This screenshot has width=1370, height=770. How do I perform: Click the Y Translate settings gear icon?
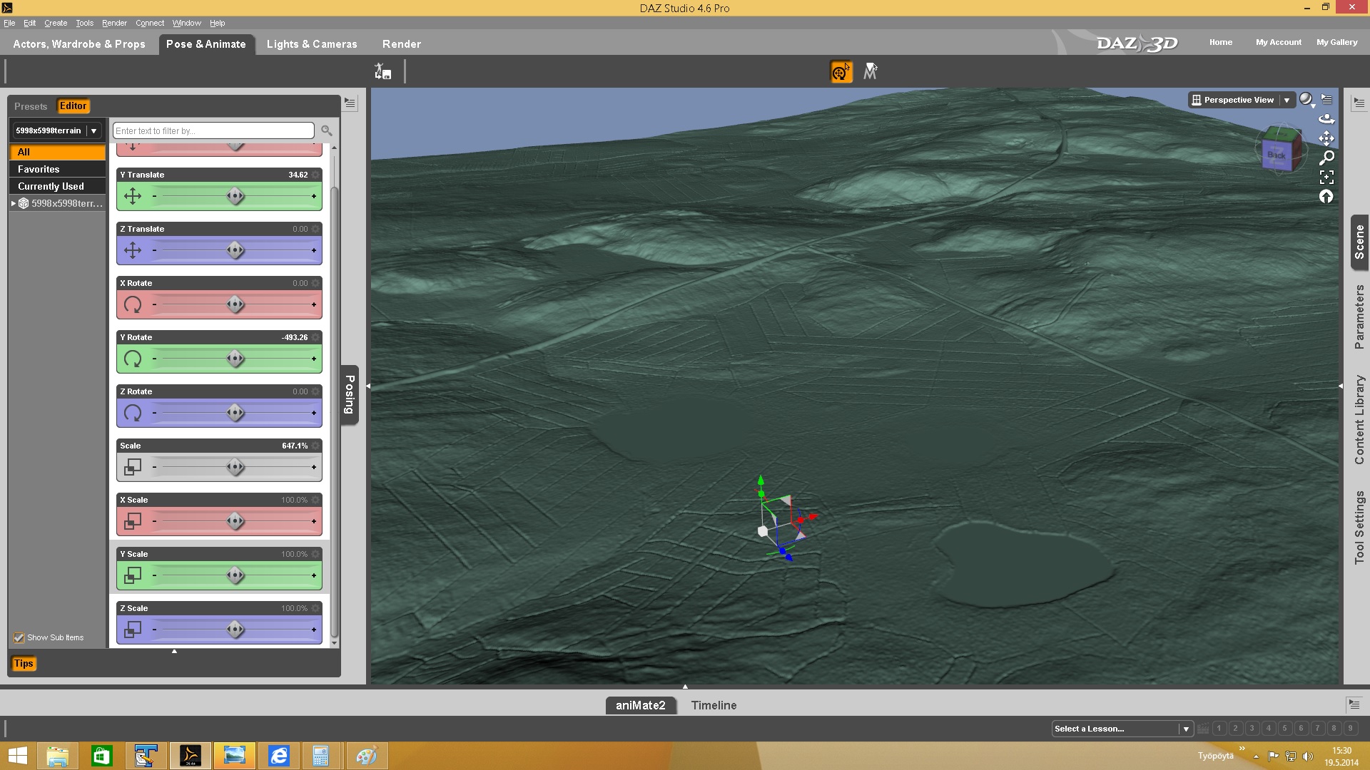[315, 175]
